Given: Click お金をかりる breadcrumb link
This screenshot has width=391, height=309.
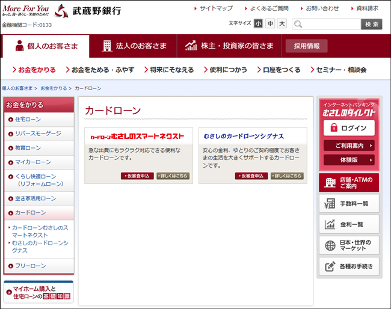Looking at the screenshot, I should 54,88.
